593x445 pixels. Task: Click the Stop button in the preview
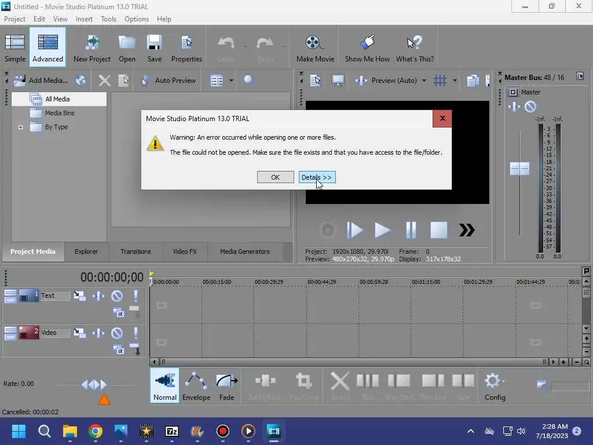[x=439, y=230]
